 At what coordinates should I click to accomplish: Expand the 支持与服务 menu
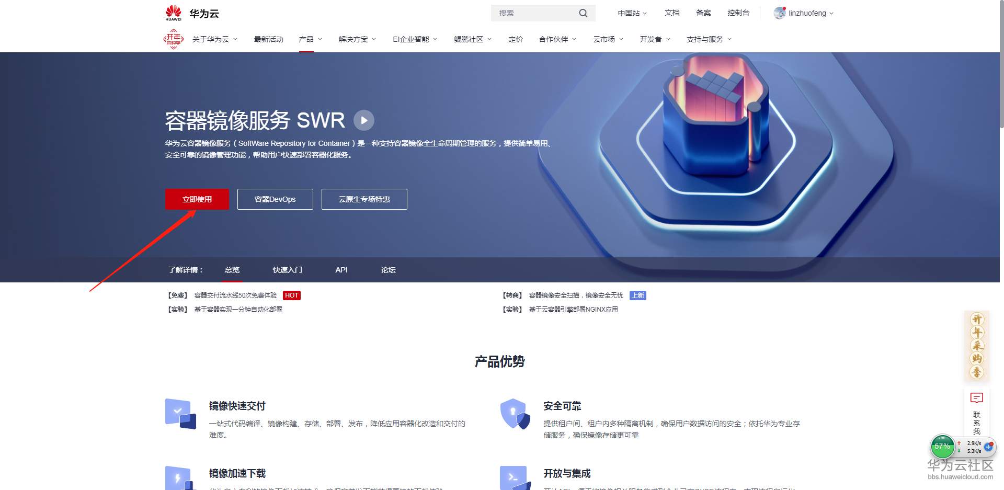point(709,39)
